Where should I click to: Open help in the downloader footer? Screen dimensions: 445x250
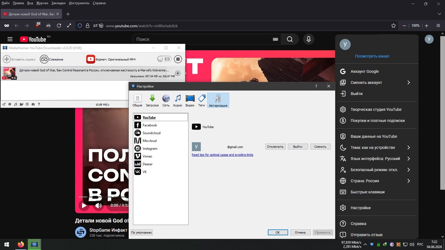(x=39, y=104)
